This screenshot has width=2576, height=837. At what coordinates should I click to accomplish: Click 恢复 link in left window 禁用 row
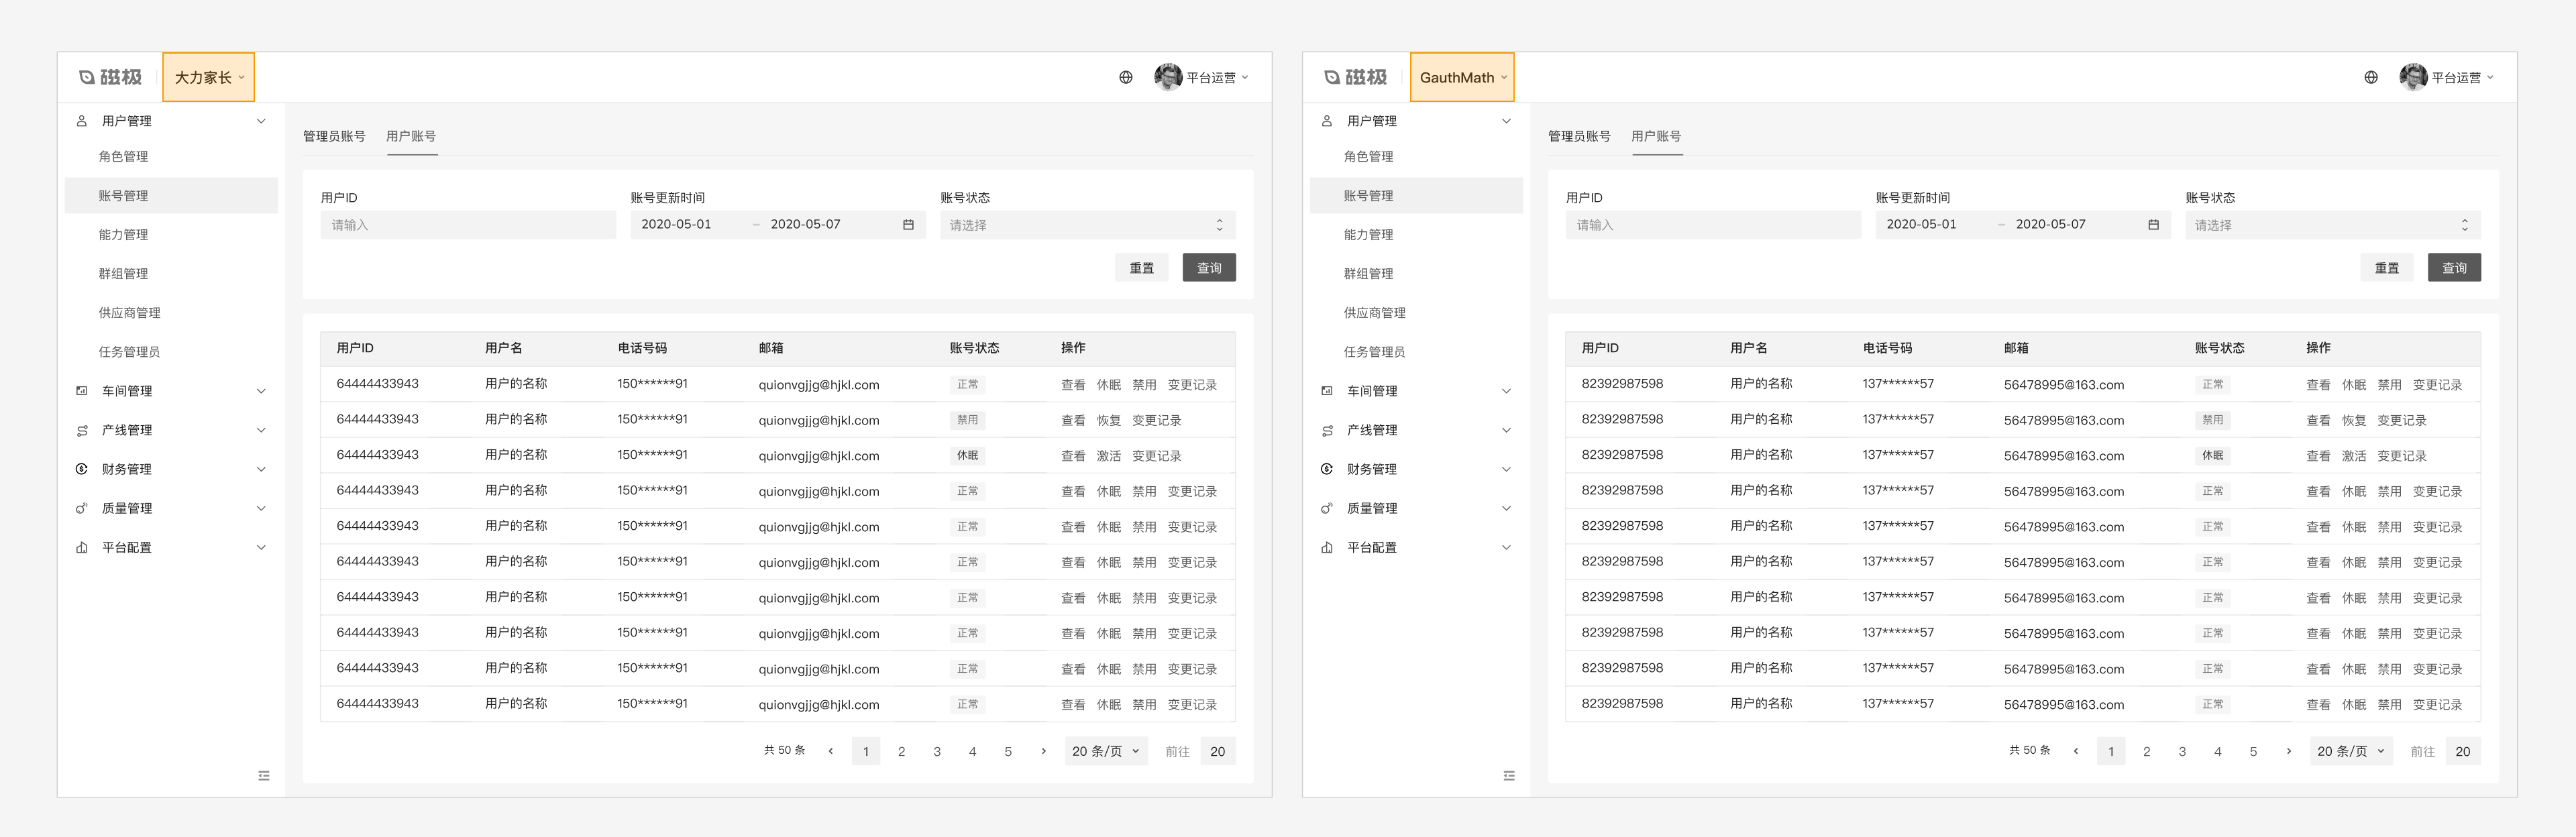coord(1108,420)
